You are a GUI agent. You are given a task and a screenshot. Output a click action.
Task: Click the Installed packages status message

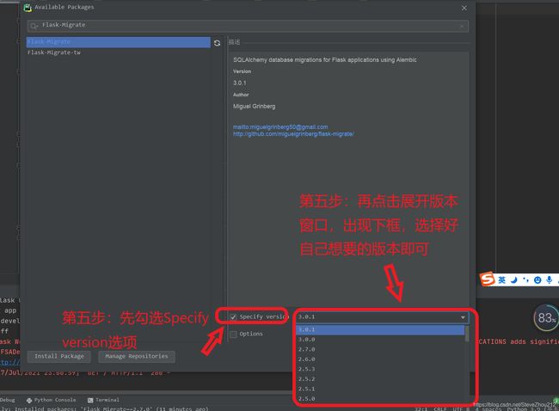coord(104,408)
